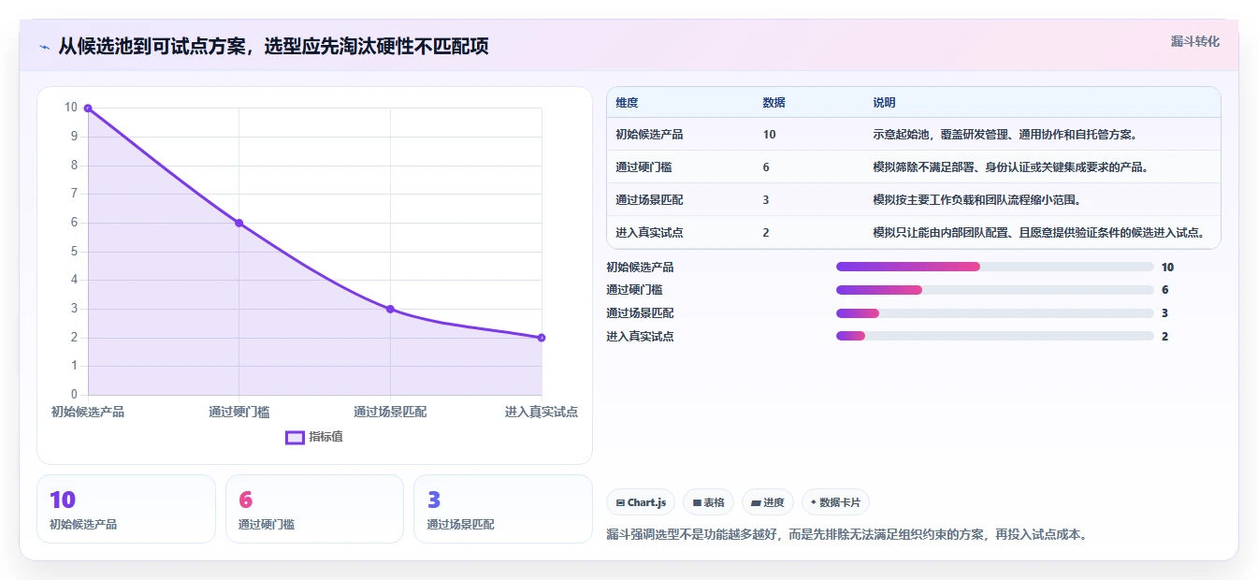Click the y-axis tick label 5
The height and width of the screenshot is (580, 1258).
click(74, 252)
